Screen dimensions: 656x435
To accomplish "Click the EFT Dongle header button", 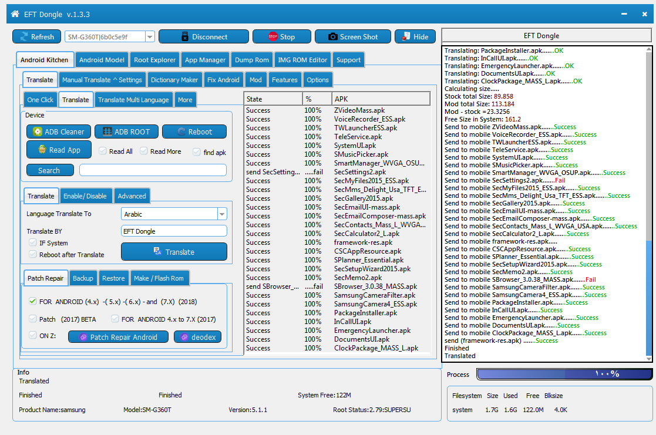I will coord(546,36).
